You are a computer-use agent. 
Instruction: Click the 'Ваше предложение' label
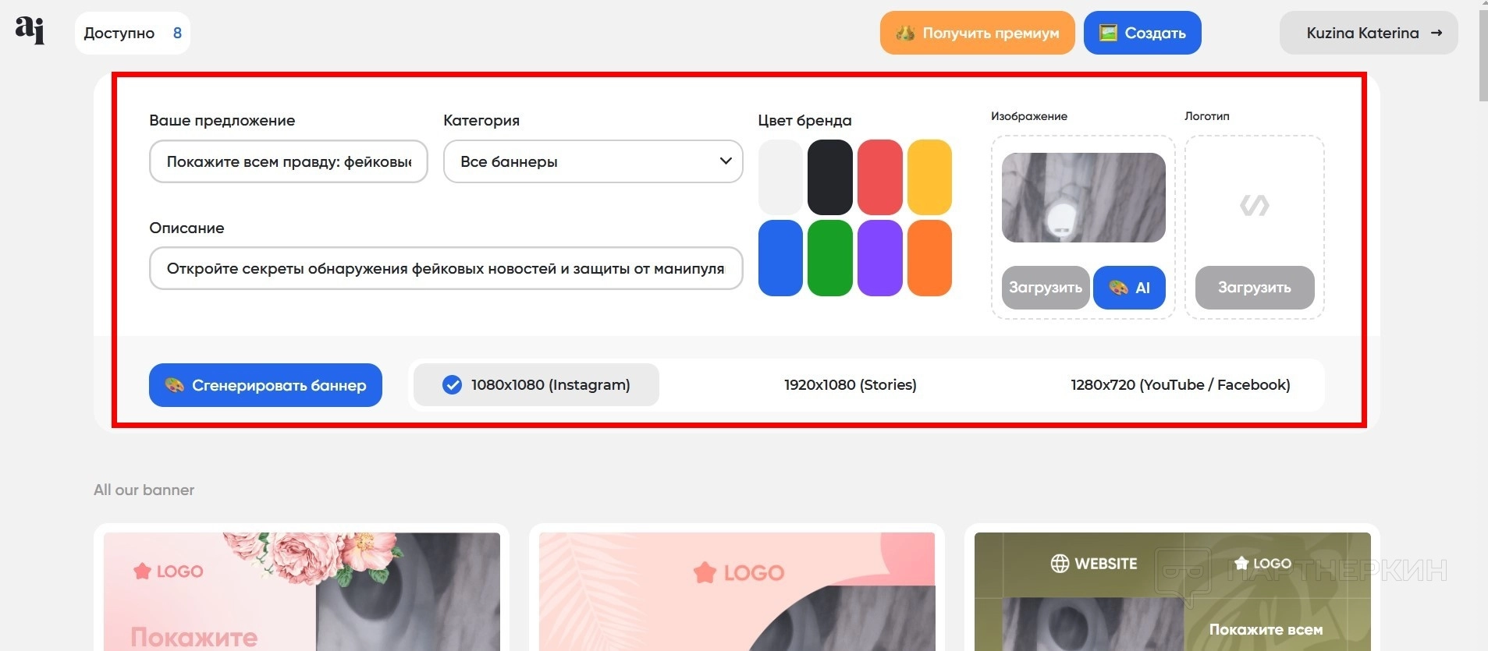click(222, 120)
